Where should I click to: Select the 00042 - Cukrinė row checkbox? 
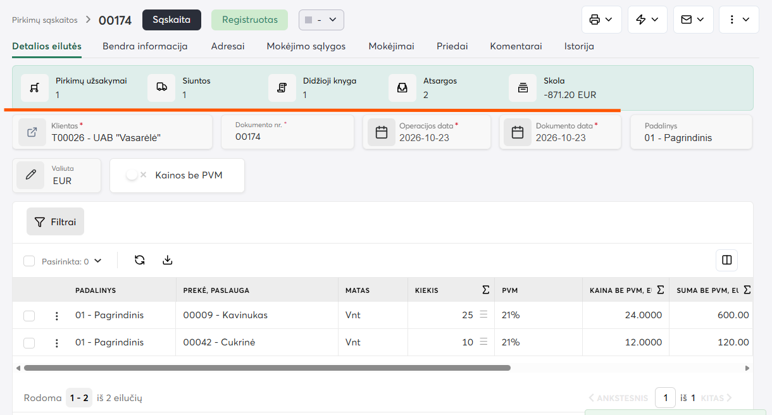point(29,343)
